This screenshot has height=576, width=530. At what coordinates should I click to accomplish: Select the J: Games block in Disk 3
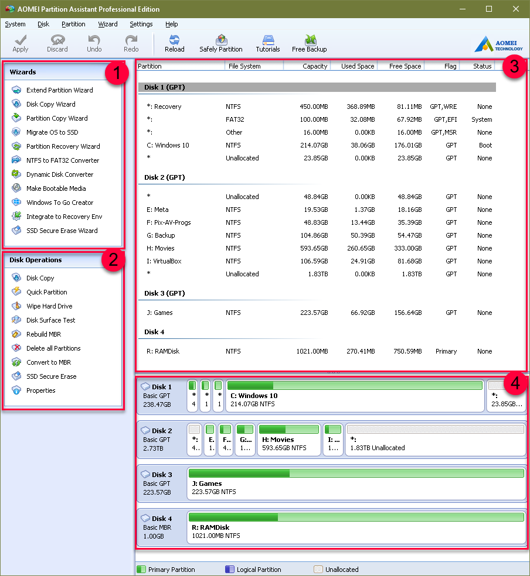click(x=356, y=484)
